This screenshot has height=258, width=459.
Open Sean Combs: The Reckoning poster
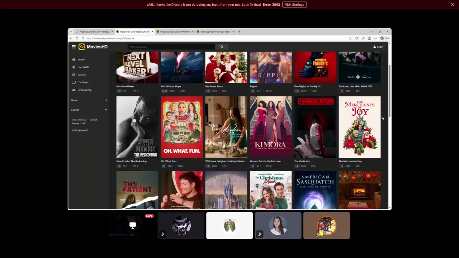click(137, 127)
